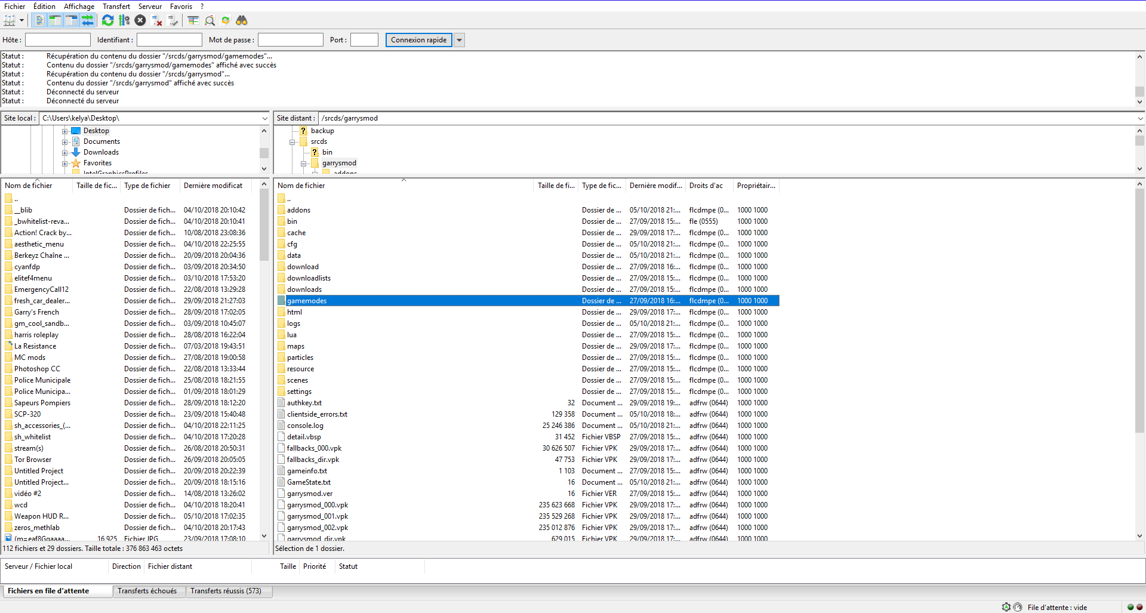Click the Photoshop CC local folder icon
This screenshot has width=1146, height=613.
pyautogui.click(x=8, y=369)
